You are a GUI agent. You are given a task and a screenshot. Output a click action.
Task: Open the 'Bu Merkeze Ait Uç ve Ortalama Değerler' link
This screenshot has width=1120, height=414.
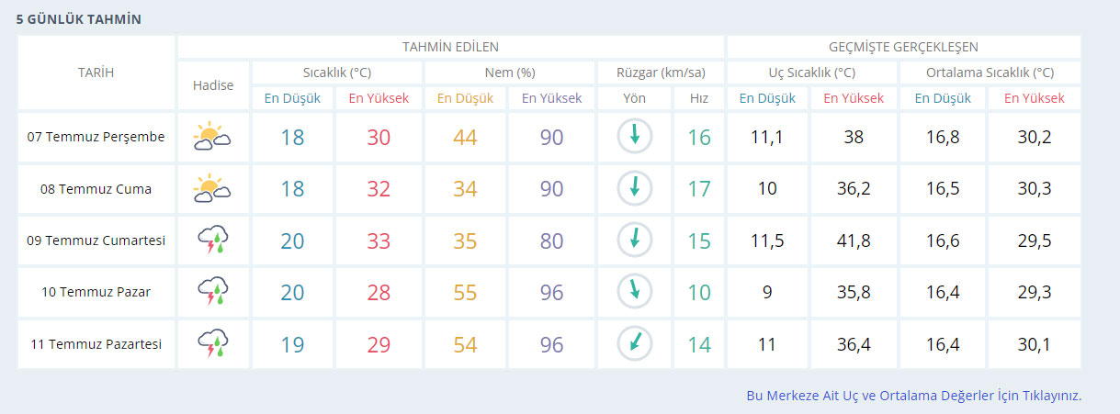pyautogui.click(x=913, y=396)
